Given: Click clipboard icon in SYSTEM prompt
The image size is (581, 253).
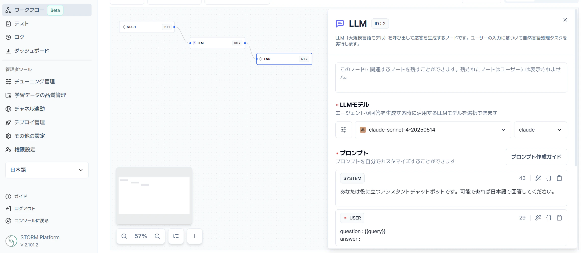Looking at the screenshot, I should pos(559,178).
